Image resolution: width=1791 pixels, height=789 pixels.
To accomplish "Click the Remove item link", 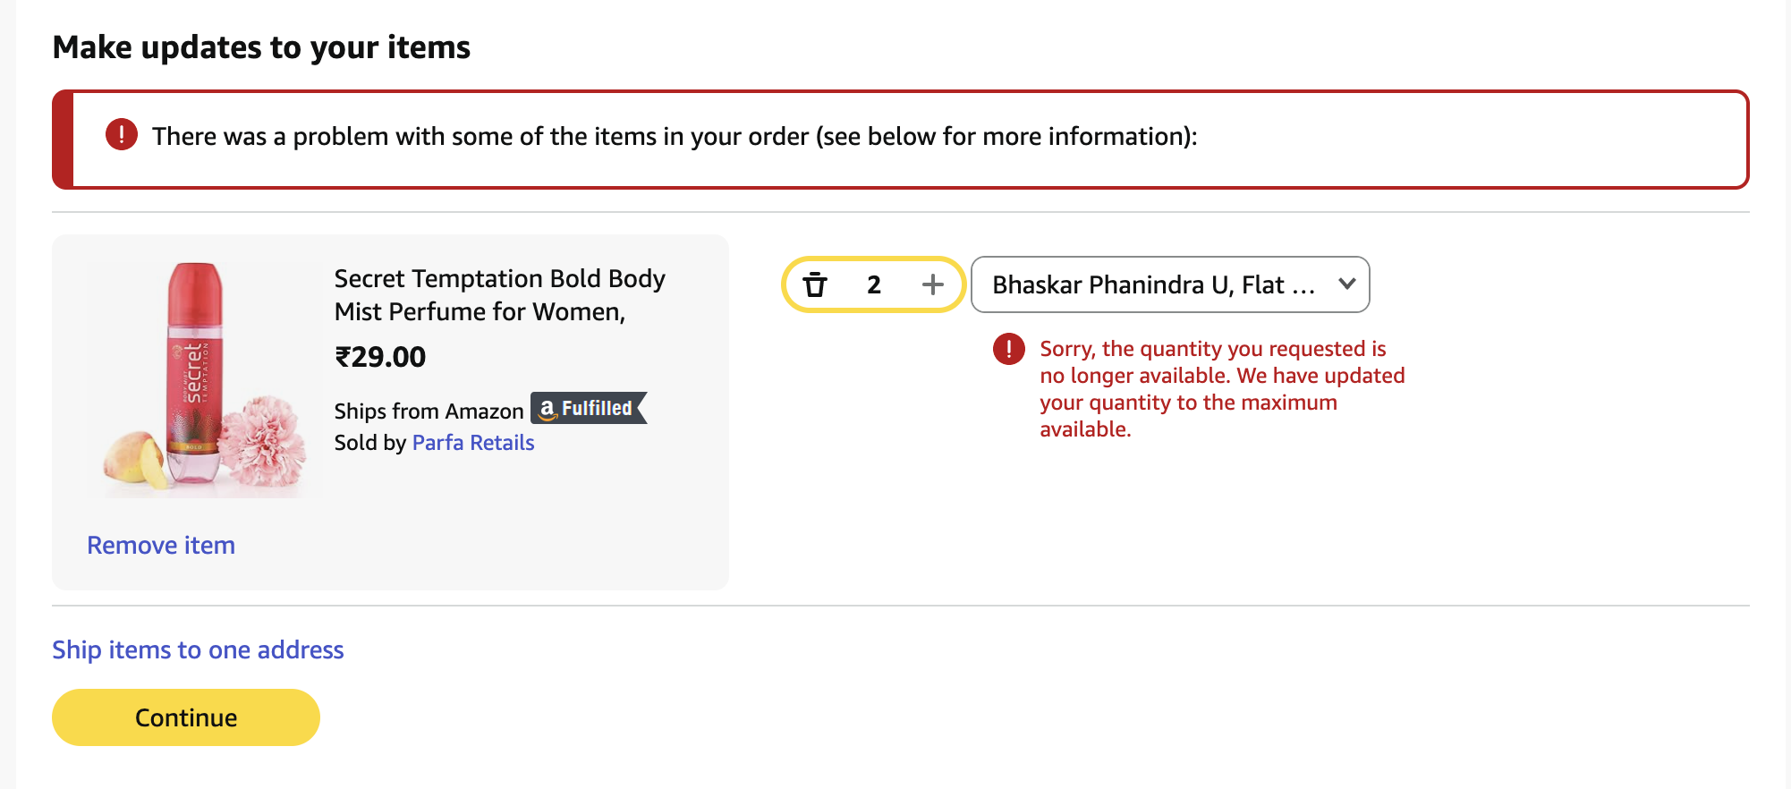I will tap(161, 545).
